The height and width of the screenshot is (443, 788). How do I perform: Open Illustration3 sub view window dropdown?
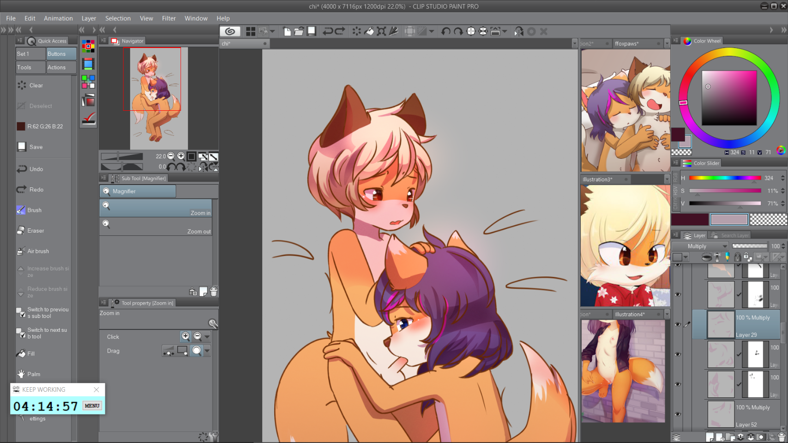pyautogui.click(x=667, y=179)
